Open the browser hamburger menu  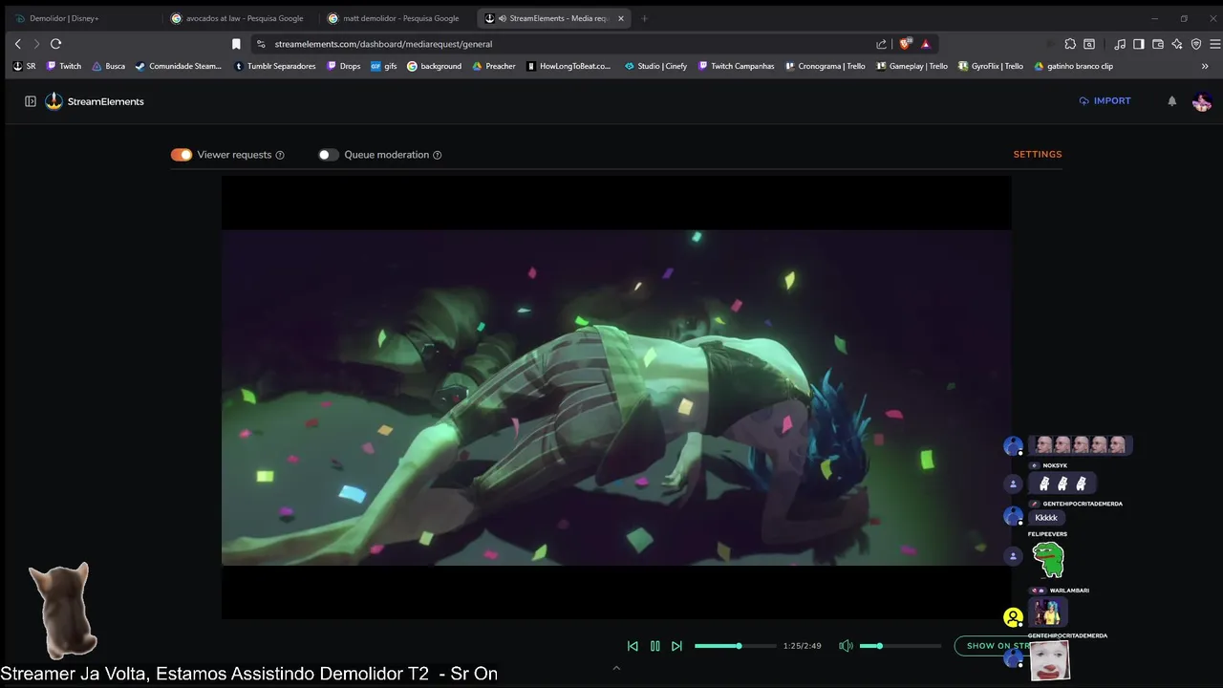(1214, 44)
